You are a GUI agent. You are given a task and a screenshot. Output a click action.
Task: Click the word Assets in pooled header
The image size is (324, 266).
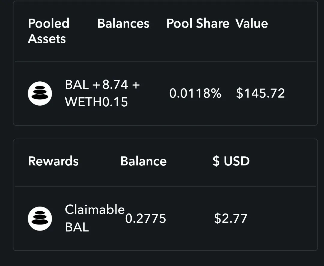pyautogui.click(x=47, y=39)
